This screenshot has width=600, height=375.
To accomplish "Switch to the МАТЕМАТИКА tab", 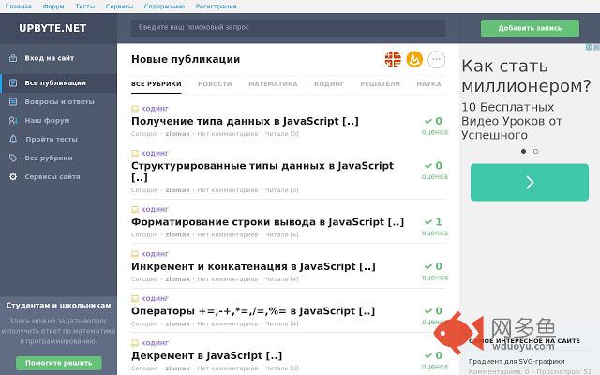I will click(x=273, y=83).
